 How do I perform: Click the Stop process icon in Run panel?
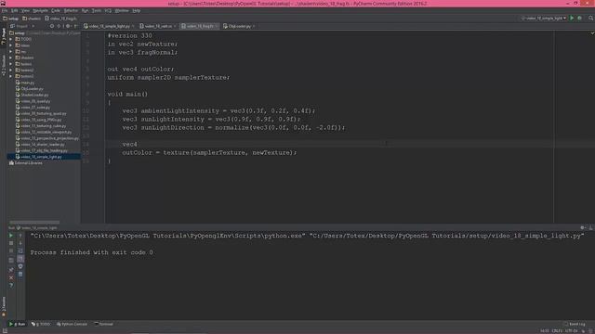click(11, 243)
